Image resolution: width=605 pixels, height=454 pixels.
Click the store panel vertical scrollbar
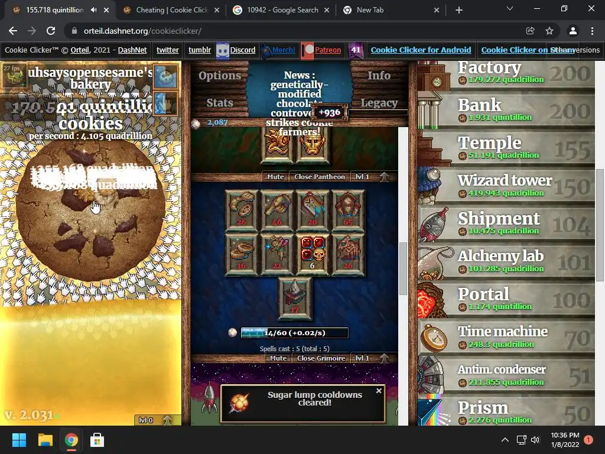pyautogui.click(x=600, y=225)
